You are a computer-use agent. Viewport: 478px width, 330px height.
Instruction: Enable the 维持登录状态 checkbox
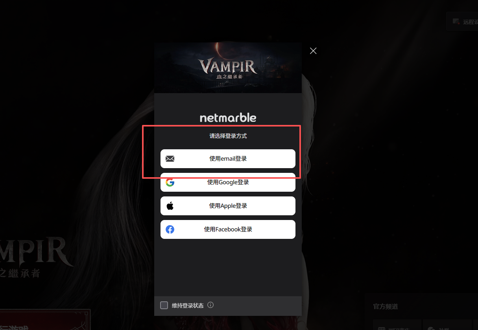pyautogui.click(x=164, y=305)
